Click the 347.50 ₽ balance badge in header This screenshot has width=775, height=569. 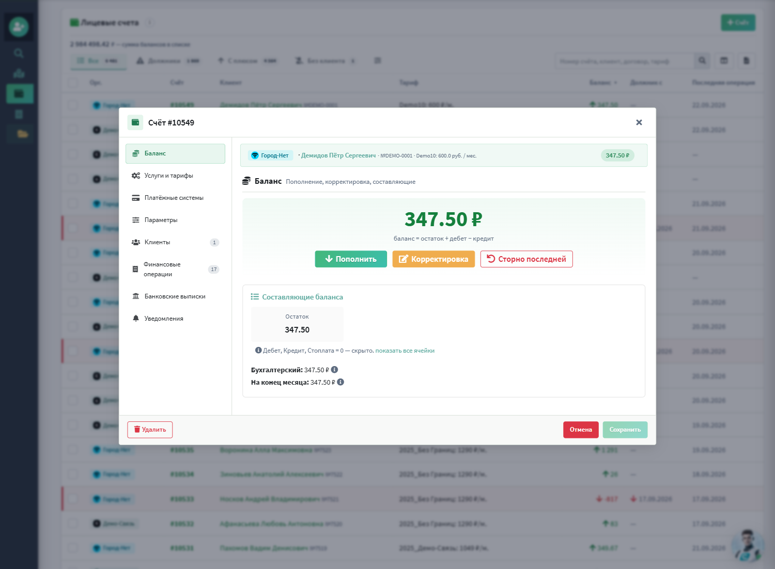617,155
